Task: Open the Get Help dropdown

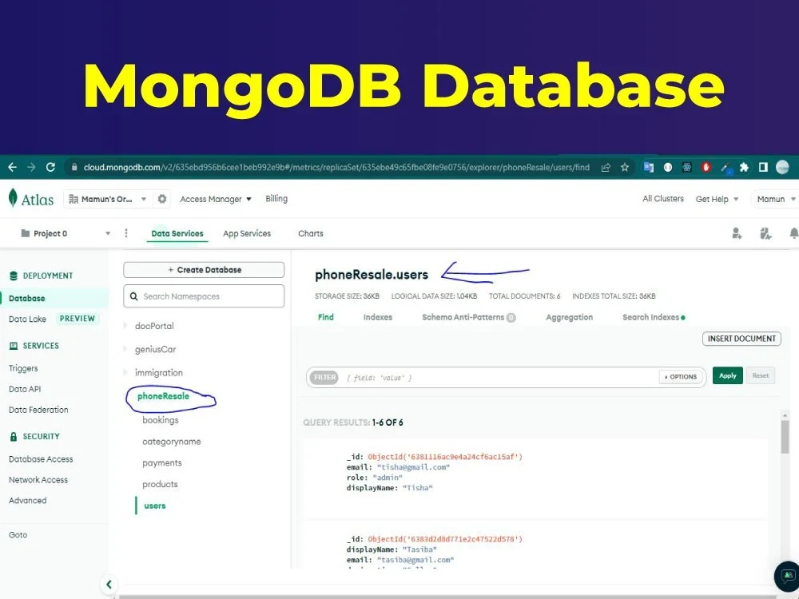Action: click(717, 199)
